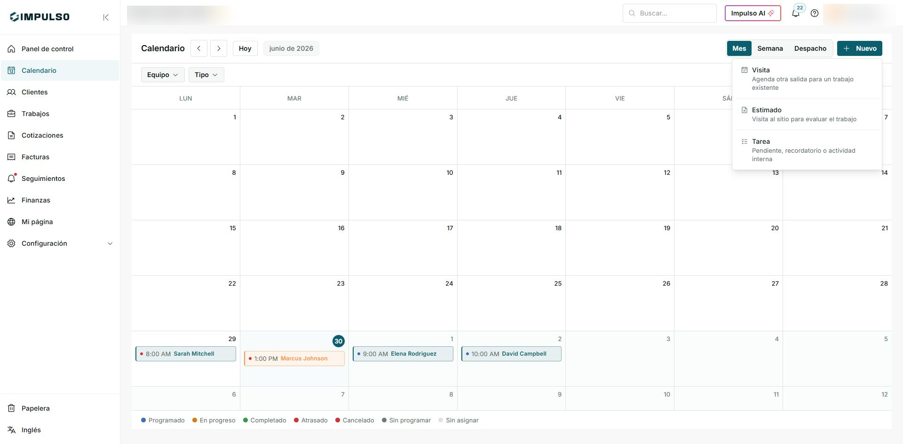Click the Calendario sidebar icon
This screenshot has height=444, width=903.
point(11,70)
